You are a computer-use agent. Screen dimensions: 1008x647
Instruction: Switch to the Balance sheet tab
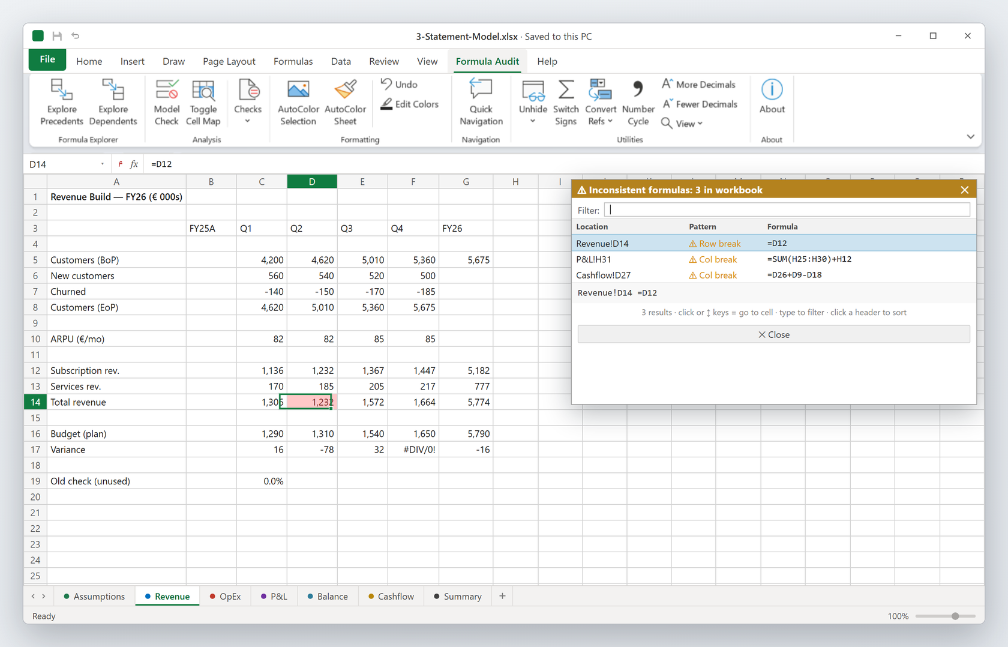[328, 596]
